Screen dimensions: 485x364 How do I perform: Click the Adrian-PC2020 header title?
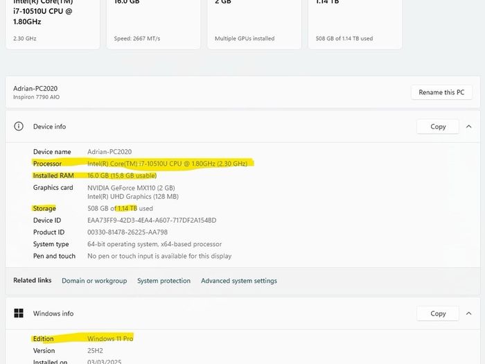35,89
